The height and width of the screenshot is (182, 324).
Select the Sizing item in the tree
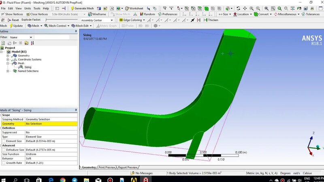(x=28, y=67)
